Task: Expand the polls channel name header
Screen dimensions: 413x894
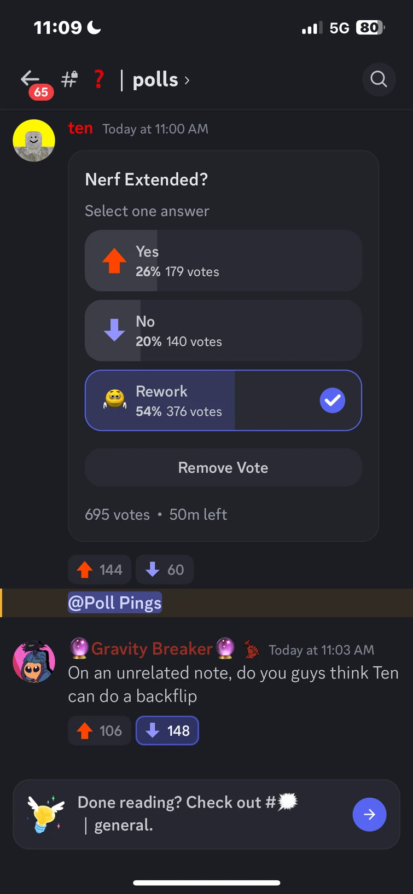Action: [159, 79]
